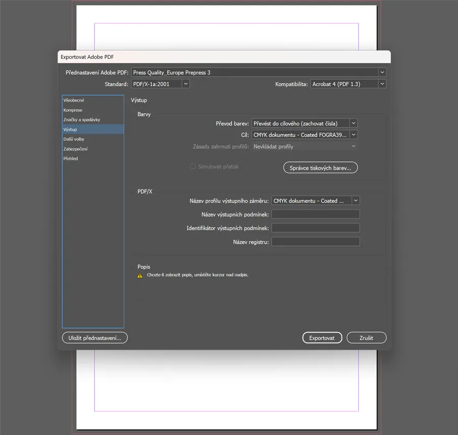Click the Barvy group heading
Screen dimensions: 458x435
click(144, 114)
